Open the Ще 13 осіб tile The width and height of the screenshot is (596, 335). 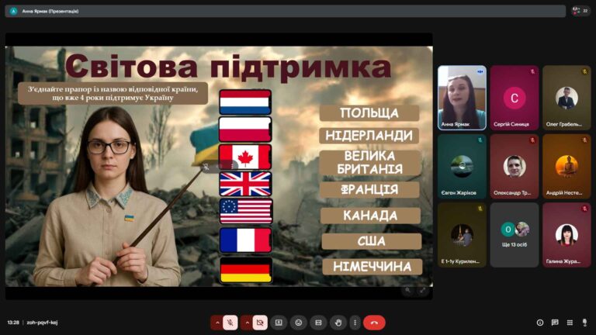pyautogui.click(x=515, y=235)
